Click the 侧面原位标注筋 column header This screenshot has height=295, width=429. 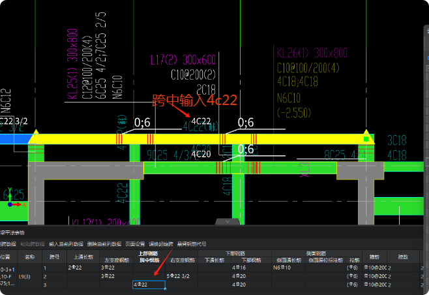click(x=325, y=260)
